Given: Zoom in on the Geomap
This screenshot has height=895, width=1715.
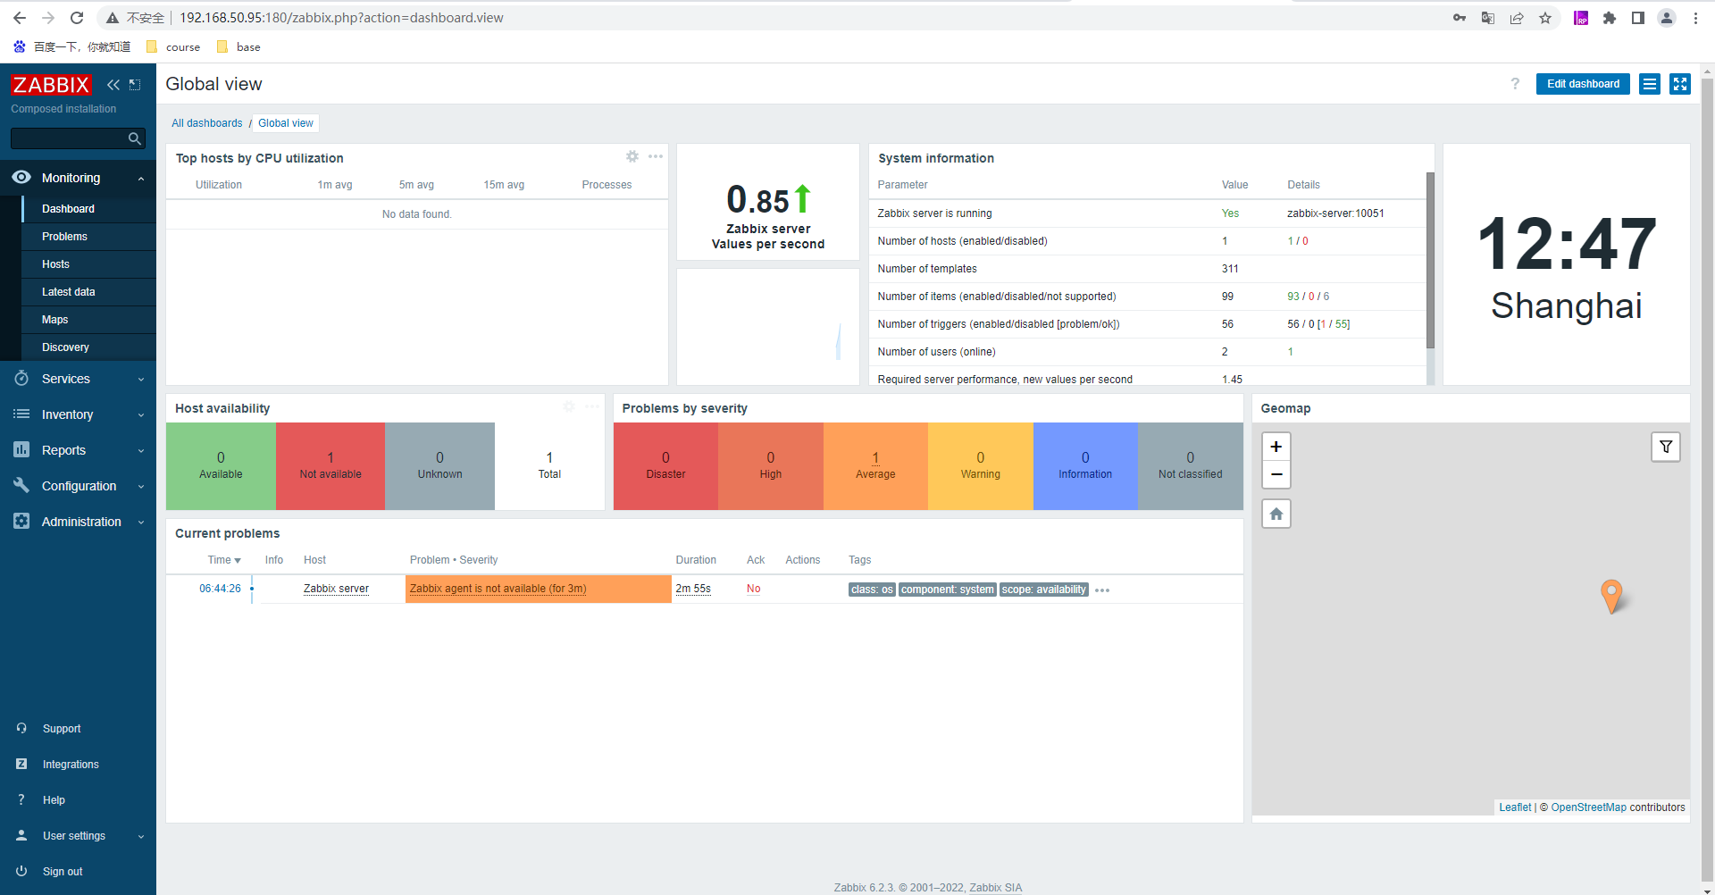Looking at the screenshot, I should tap(1276, 447).
